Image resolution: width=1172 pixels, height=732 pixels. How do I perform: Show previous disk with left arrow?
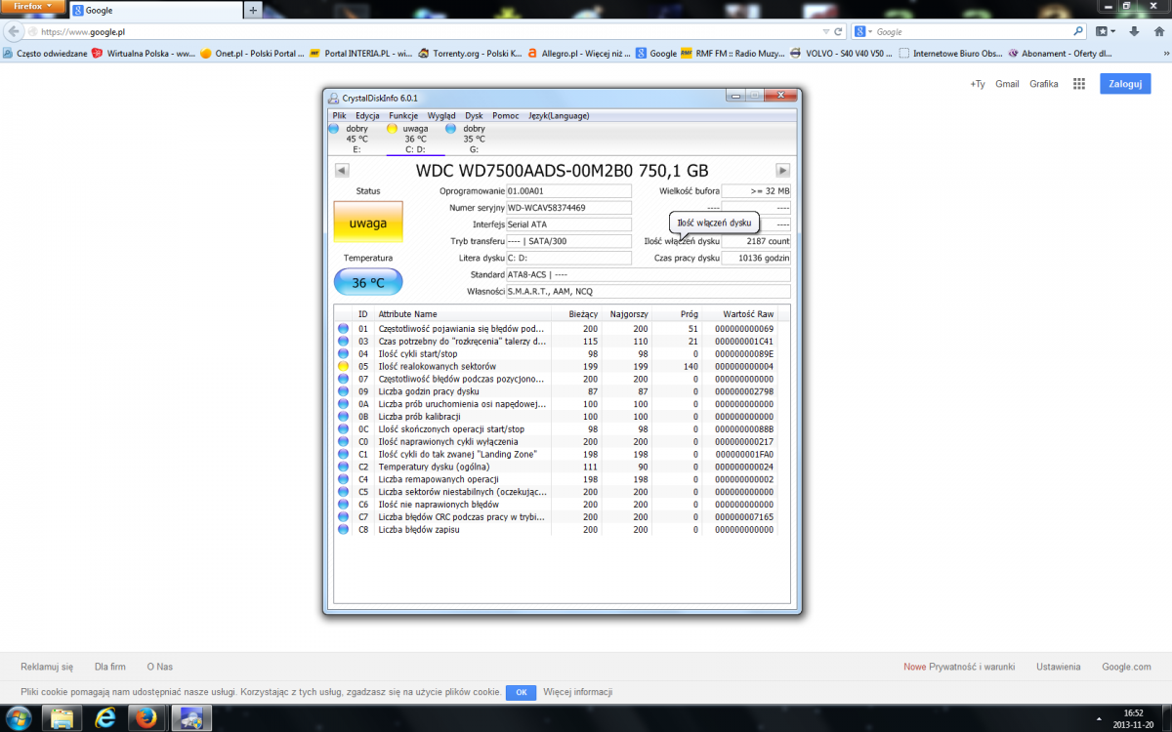click(x=342, y=170)
